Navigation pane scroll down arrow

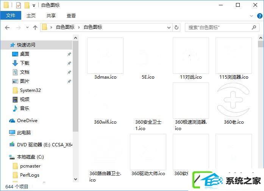click(x=76, y=179)
